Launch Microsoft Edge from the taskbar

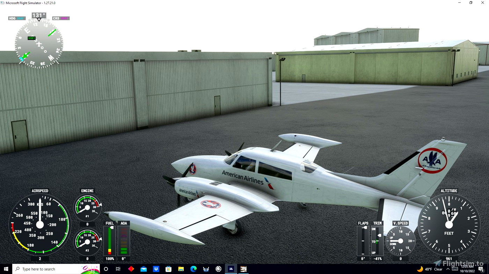click(194, 269)
